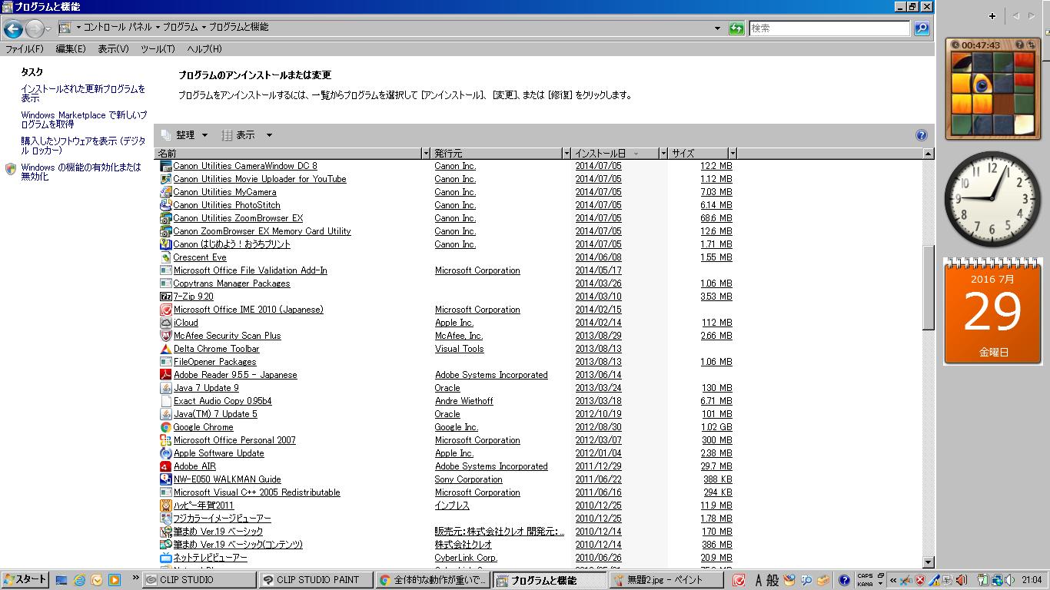Open the ヘルプ(H) menu
1050x590 pixels.
click(204, 49)
